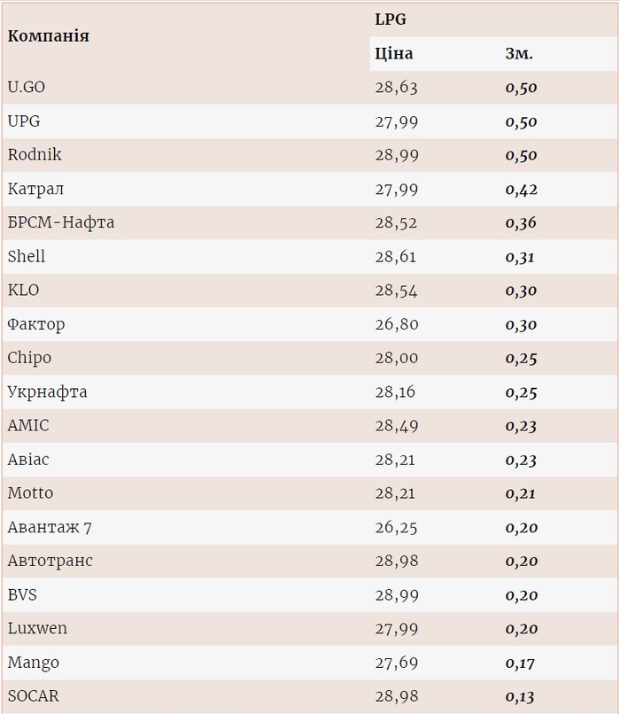The width and height of the screenshot is (620, 714).
Task: Click the UPG company row
Action: (x=24, y=121)
